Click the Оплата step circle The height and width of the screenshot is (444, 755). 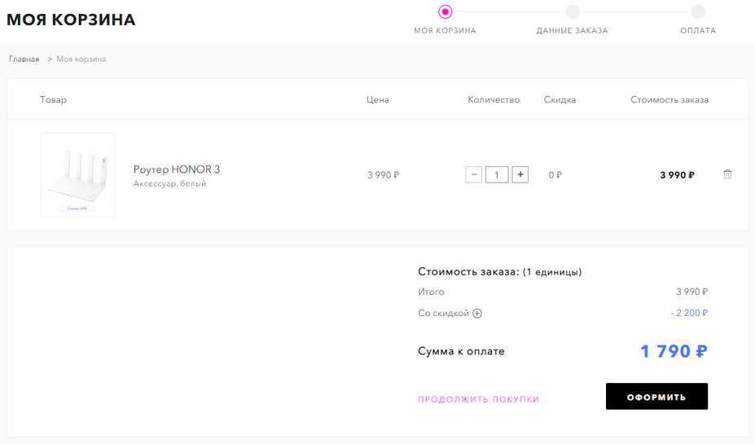click(x=698, y=11)
